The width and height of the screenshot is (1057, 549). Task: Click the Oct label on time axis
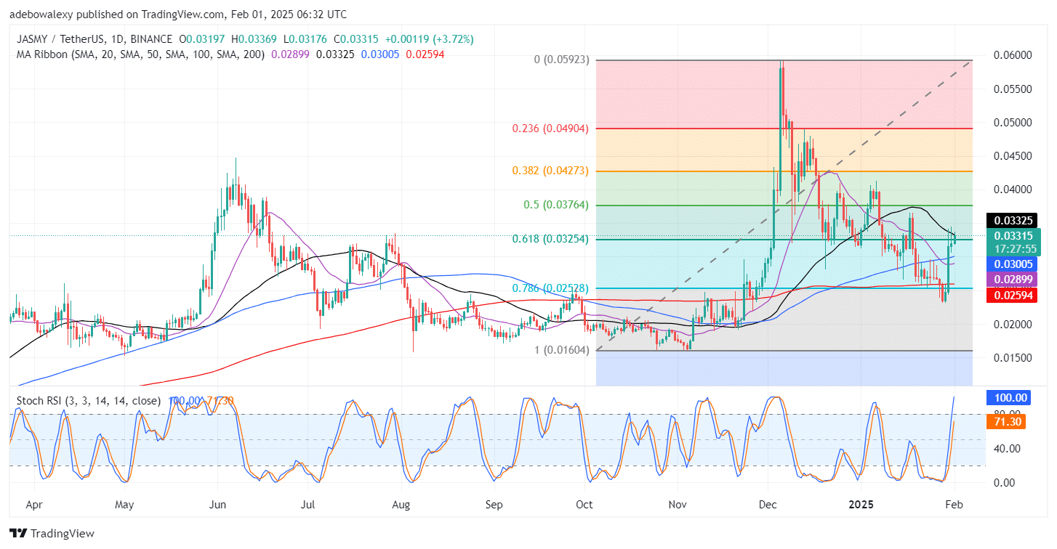584,504
